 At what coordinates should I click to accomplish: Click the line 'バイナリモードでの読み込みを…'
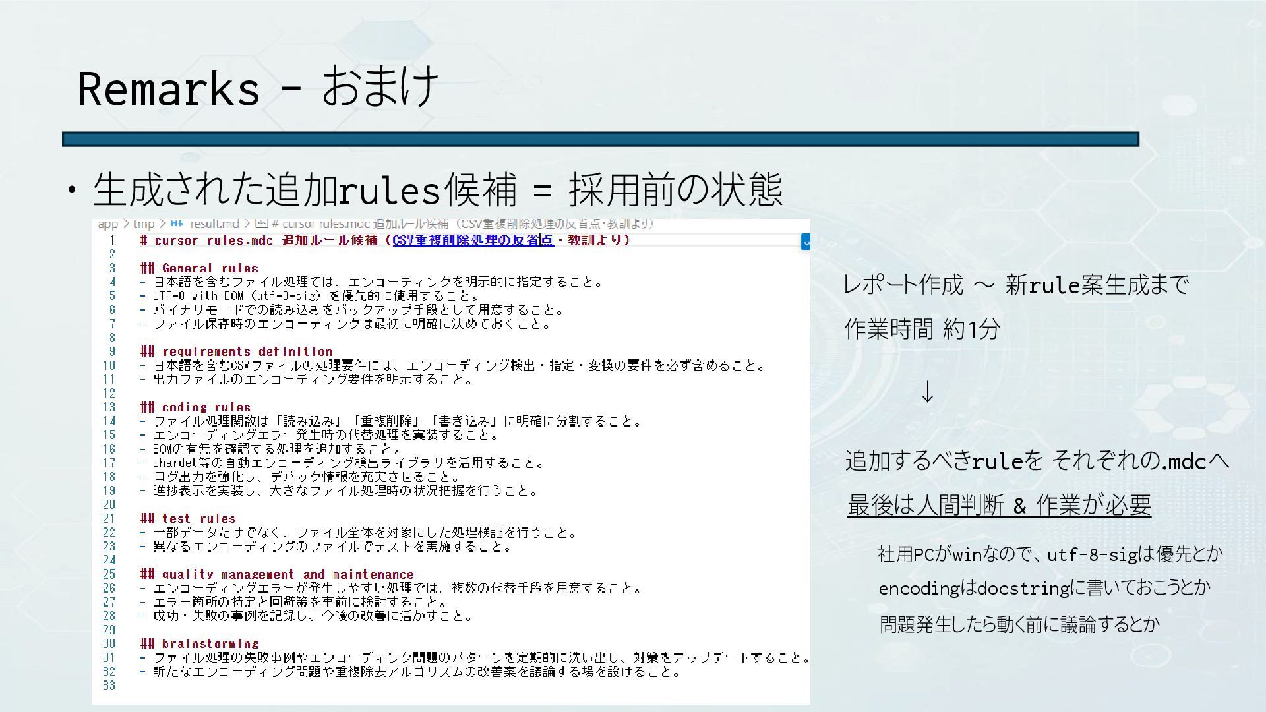pyautogui.click(x=353, y=310)
